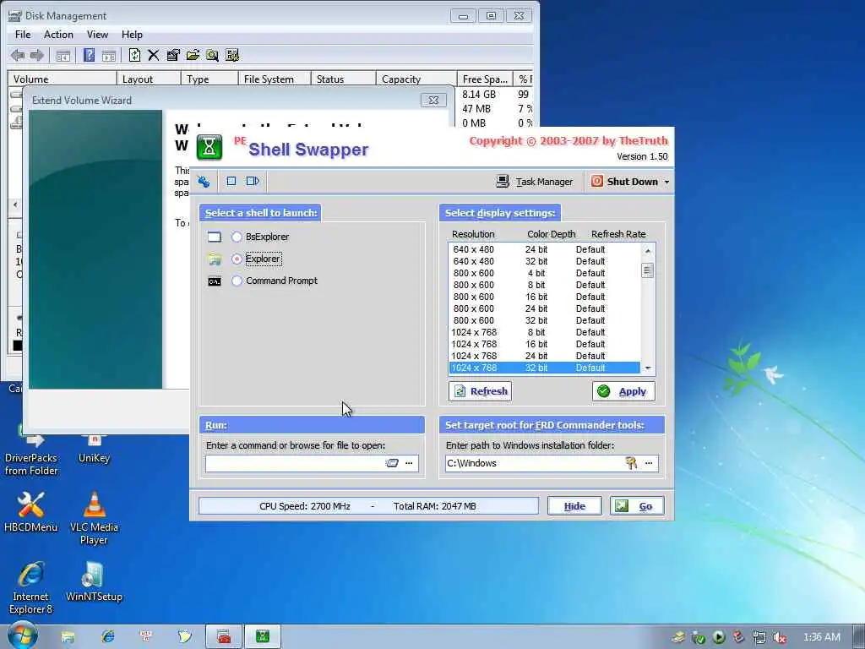
Task: Click the browse ellipsis in the Run field
Action: click(x=409, y=463)
